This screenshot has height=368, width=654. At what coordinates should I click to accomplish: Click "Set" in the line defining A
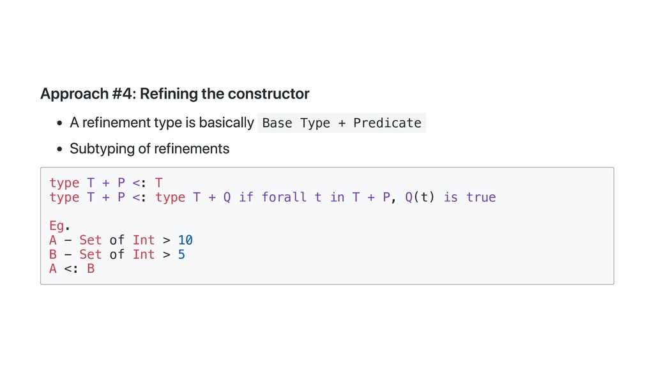[91, 240]
